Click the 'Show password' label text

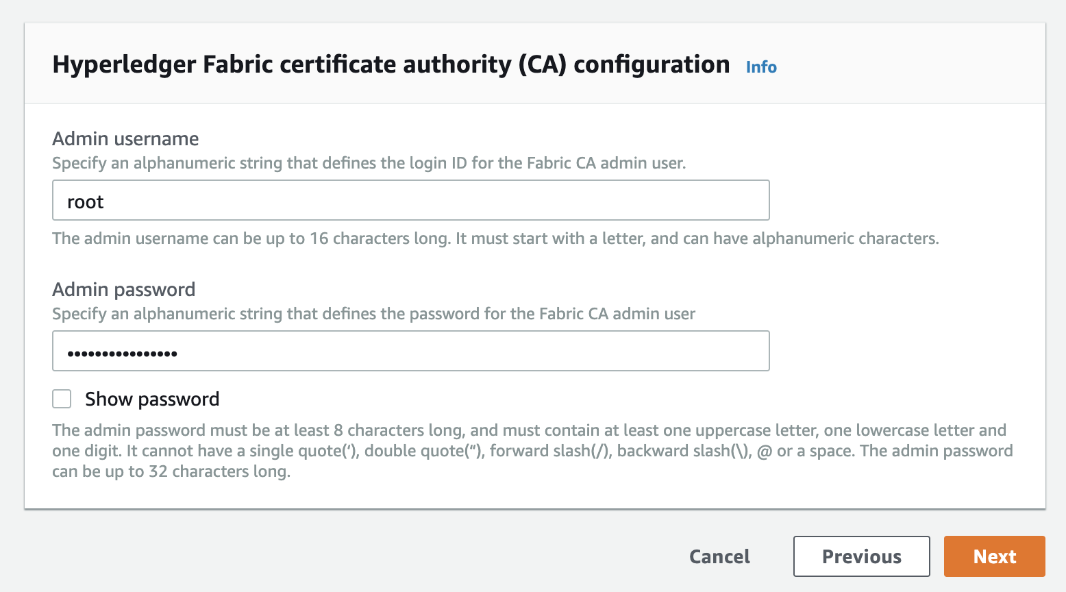pos(152,399)
